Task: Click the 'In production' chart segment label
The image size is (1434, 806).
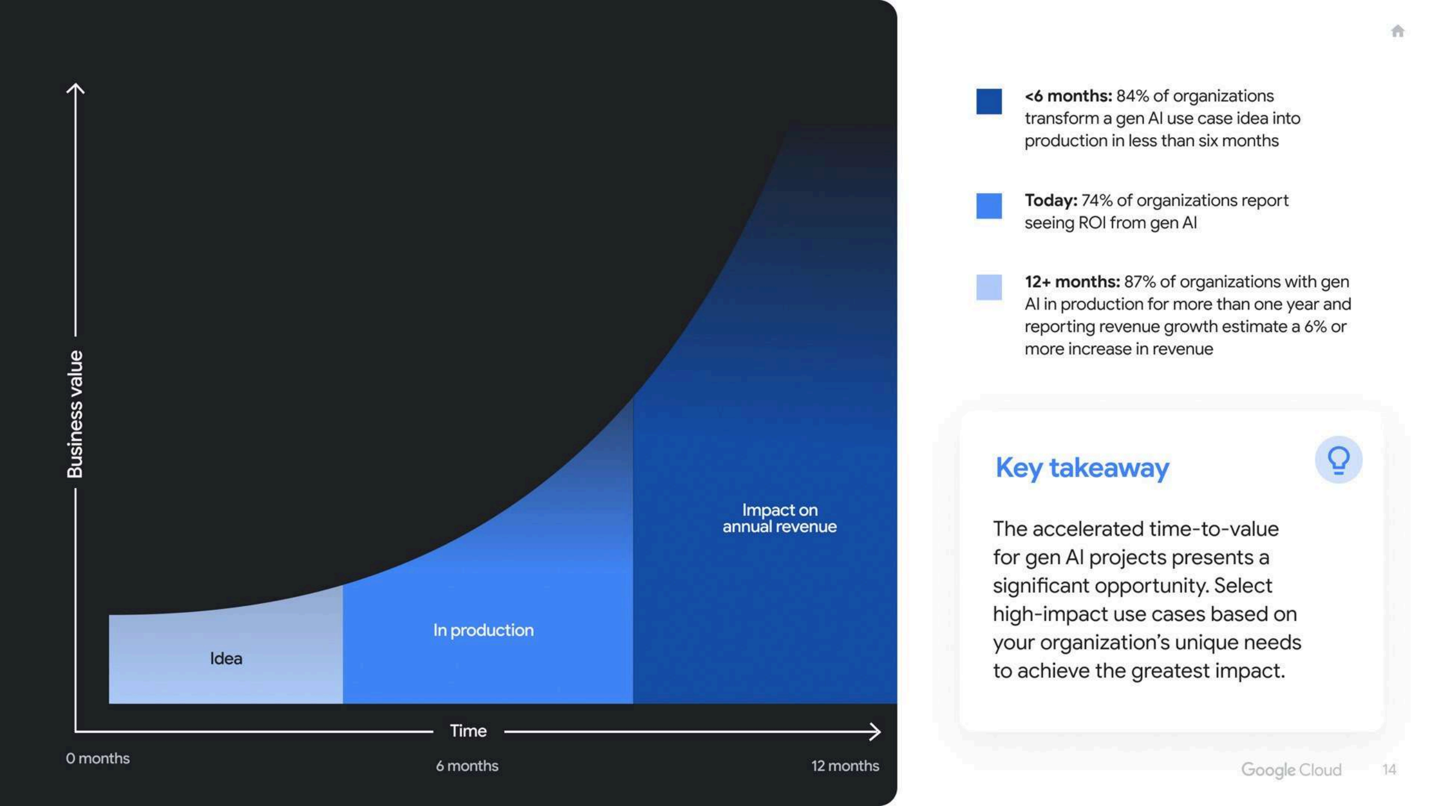Action: click(x=483, y=630)
